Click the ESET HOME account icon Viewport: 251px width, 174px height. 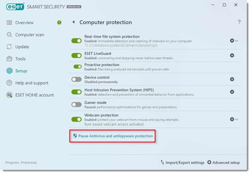(x=10, y=95)
